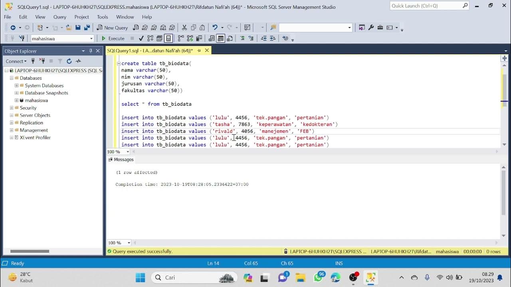511x287 pixels.
Task: Expand the System Databases node
Action: click(16, 85)
